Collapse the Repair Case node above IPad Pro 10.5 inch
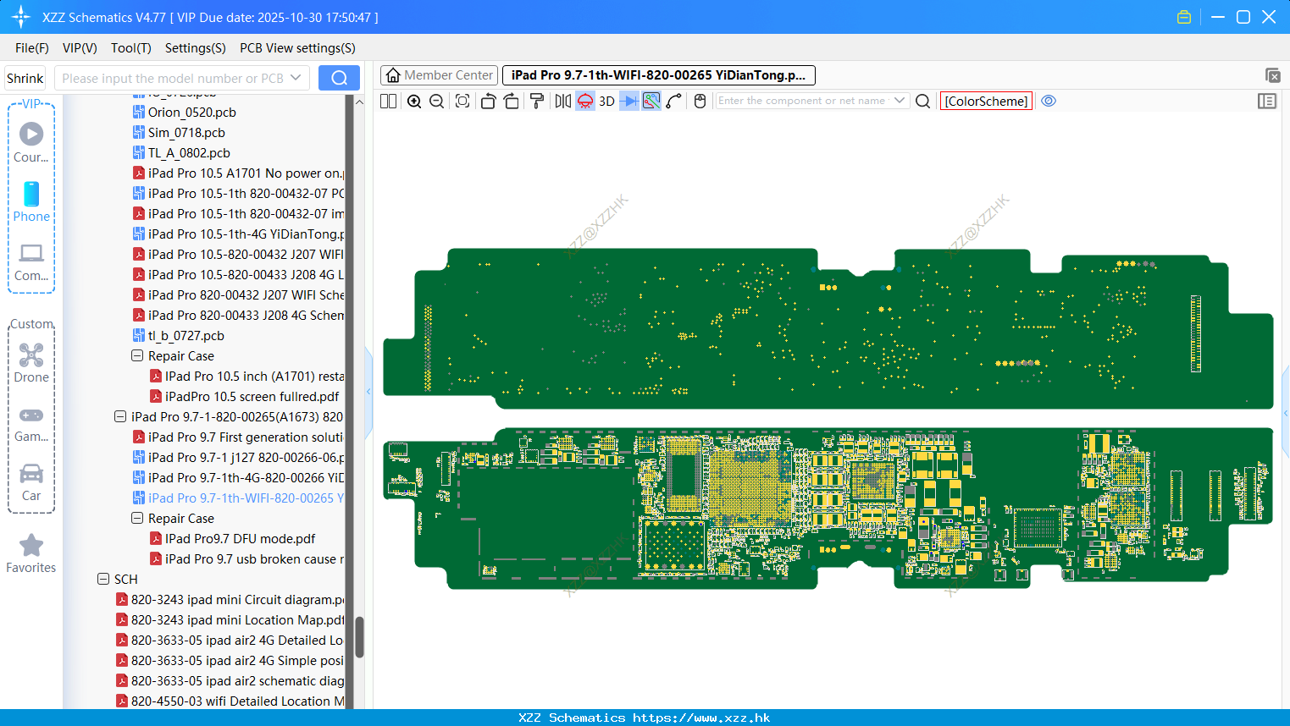The width and height of the screenshot is (1290, 726). (137, 356)
